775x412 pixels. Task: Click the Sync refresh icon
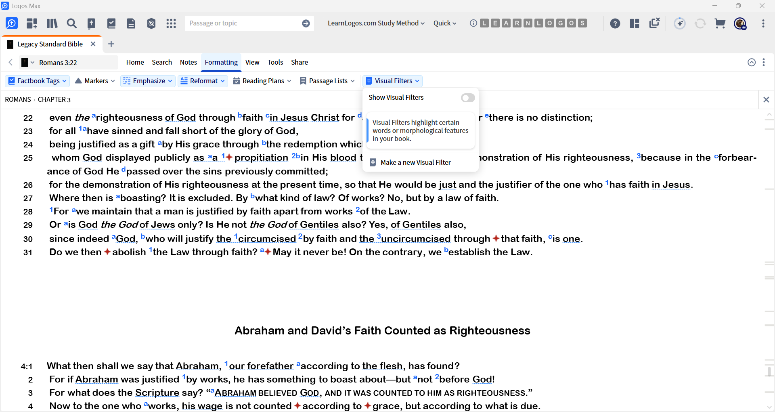700,23
